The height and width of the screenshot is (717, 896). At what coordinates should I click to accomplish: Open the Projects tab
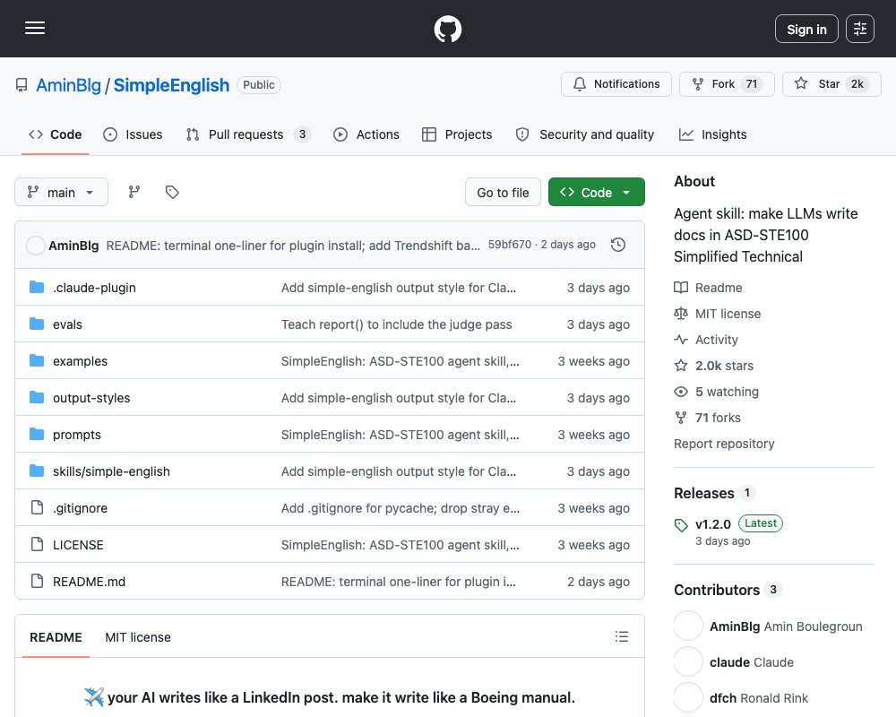point(457,134)
